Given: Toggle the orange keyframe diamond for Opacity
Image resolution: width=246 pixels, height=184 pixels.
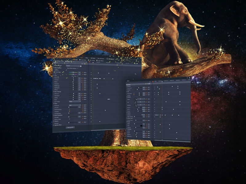Looking at the screenshot, I should tap(147, 115).
